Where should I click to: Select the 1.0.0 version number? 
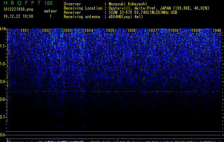(48, 3)
